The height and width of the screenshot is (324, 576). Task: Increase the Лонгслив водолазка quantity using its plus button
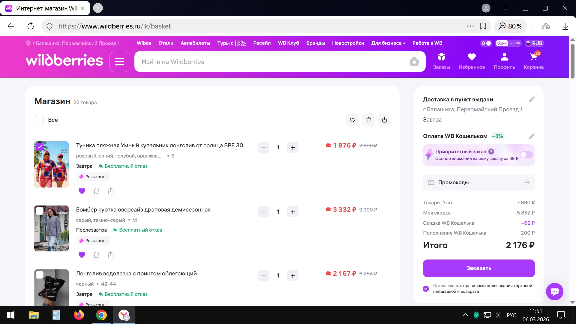(292, 276)
